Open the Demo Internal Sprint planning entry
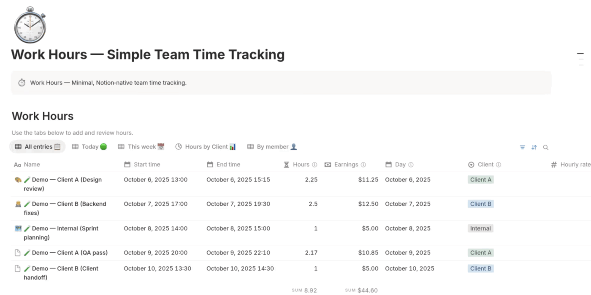The width and height of the screenshot is (591, 295). (x=65, y=229)
